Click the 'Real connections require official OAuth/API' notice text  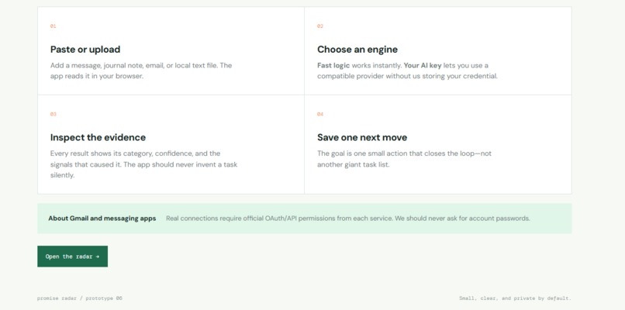(x=348, y=219)
